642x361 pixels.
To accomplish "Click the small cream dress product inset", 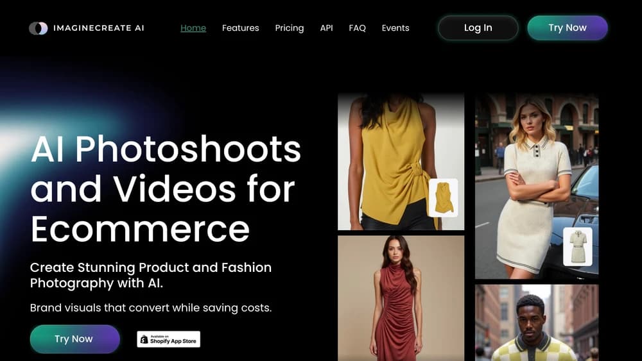I will (x=578, y=246).
